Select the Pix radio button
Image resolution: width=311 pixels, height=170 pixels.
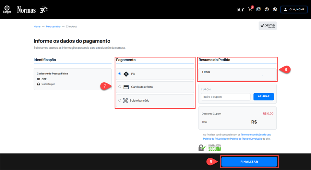point(120,74)
